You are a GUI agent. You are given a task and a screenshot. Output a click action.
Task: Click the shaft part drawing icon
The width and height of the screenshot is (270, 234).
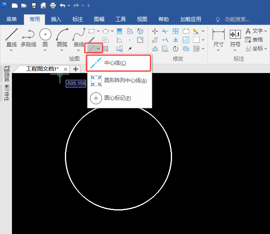(119, 49)
